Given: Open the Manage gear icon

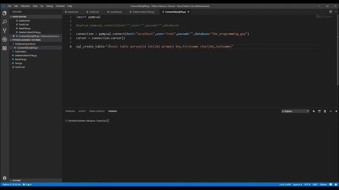Looking at the screenshot, I should pyautogui.click(x=5, y=178).
